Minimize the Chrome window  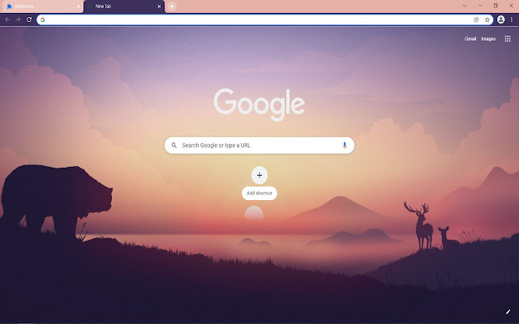click(x=480, y=6)
